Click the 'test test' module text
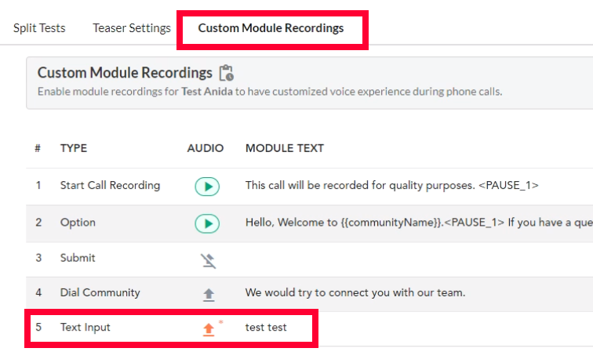 click(x=266, y=328)
